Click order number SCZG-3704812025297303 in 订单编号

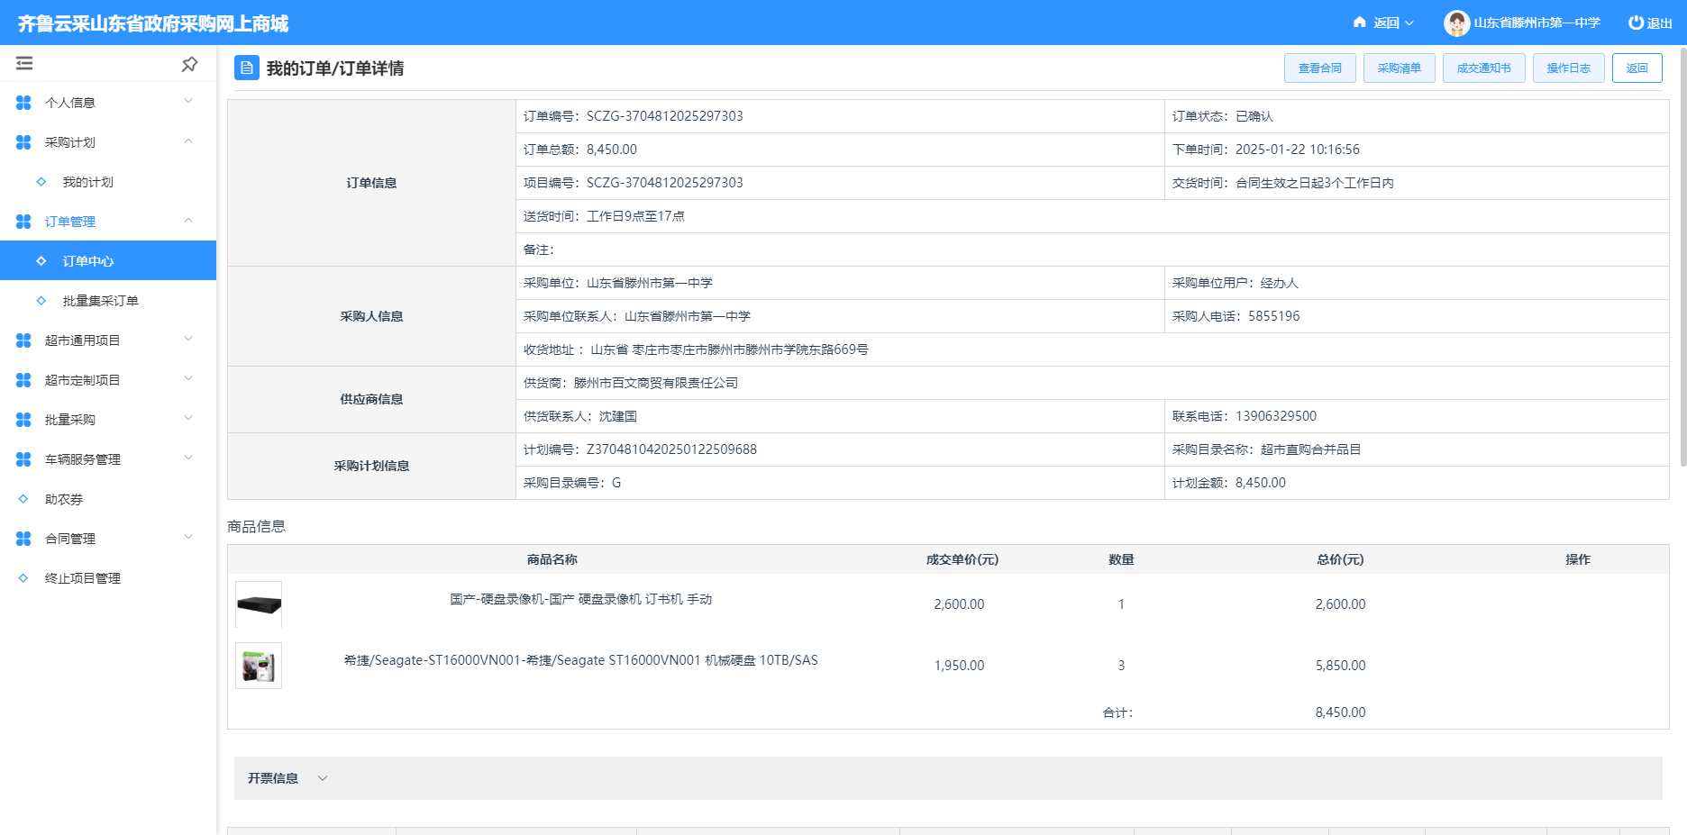[665, 116]
